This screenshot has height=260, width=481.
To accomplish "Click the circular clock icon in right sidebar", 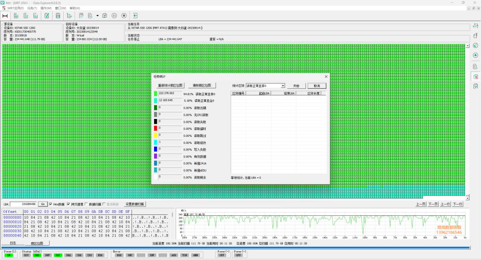I will pyautogui.click(x=475, y=46).
